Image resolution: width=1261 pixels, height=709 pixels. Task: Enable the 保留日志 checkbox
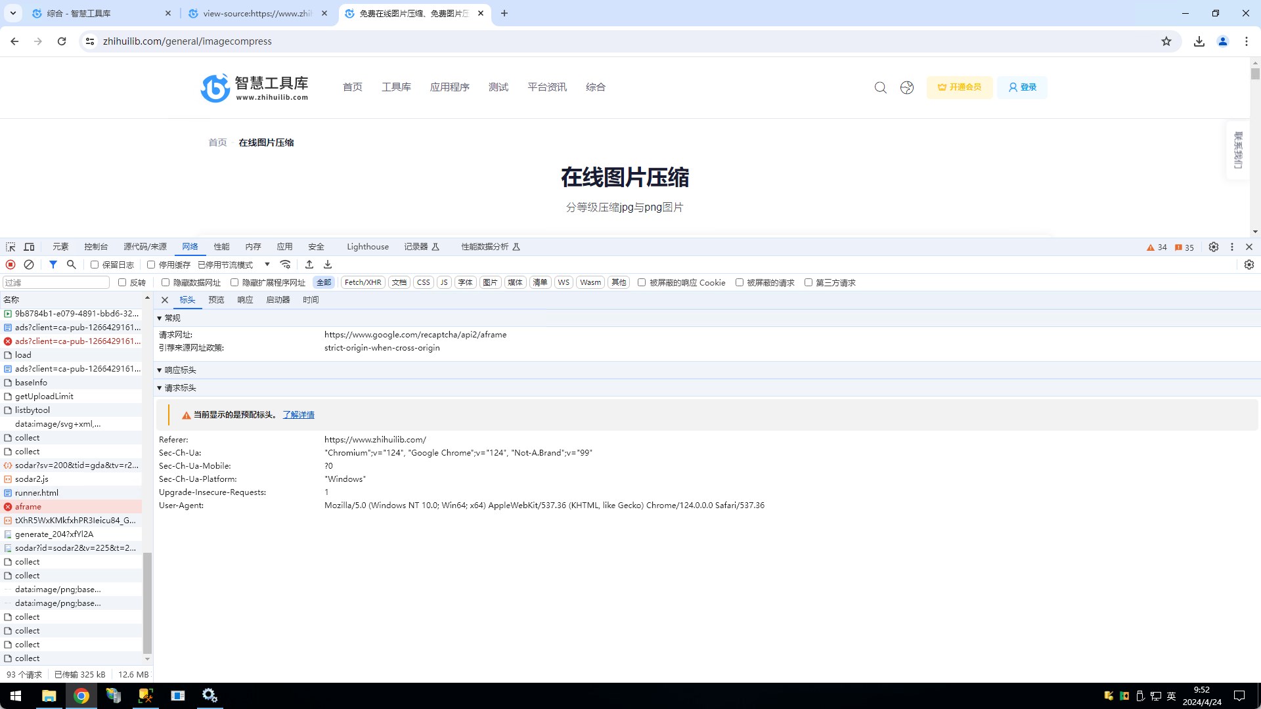(x=95, y=265)
